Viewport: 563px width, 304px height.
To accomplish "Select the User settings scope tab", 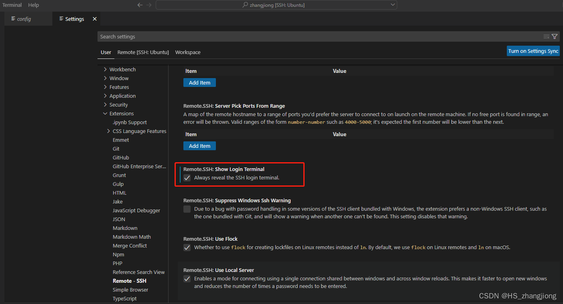I will pyautogui.click(x=106, y=52).
